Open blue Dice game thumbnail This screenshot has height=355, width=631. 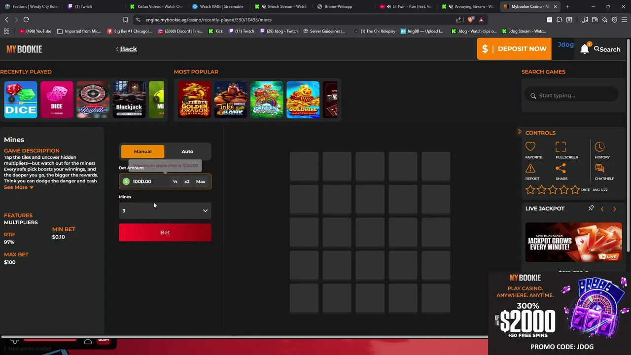point(21,100)
